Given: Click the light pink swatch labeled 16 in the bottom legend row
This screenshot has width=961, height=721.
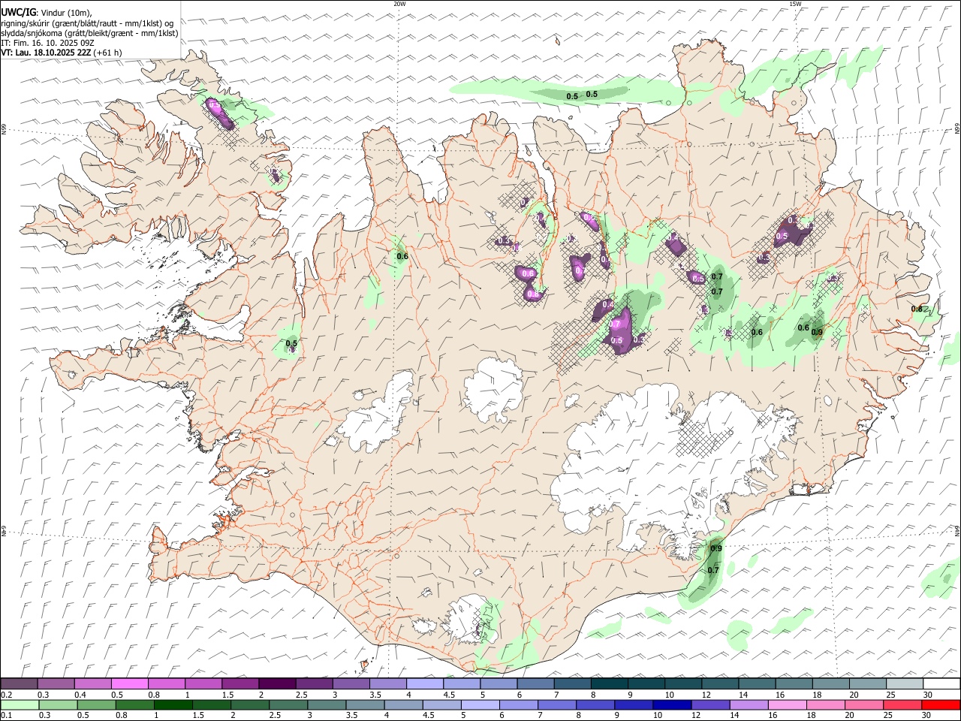Looking at the screenshot, I should click(788, 704).
